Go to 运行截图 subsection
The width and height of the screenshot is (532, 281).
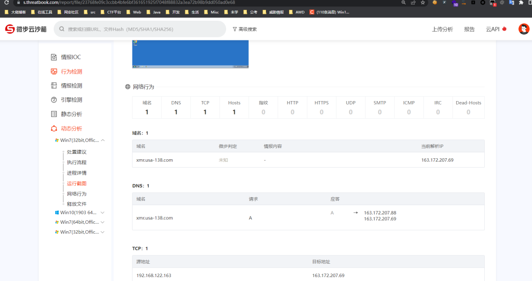point(76,183)
